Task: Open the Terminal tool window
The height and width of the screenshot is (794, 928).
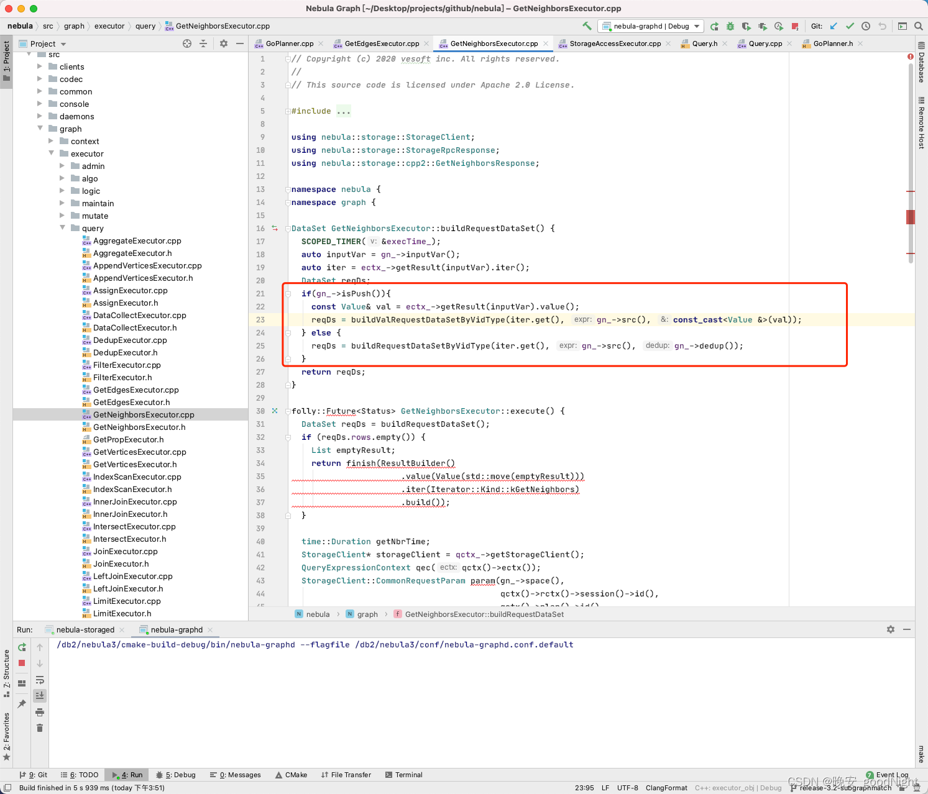Action: (x=404, y=775)
